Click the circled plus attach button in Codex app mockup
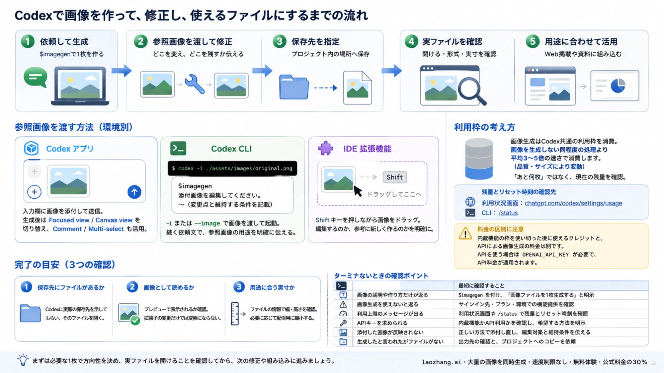664x373 pixels. click(34, 192)
